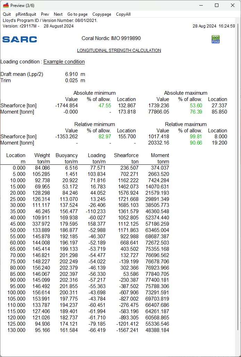Click the Coral Nordic IMO 9919890 title

111,38
